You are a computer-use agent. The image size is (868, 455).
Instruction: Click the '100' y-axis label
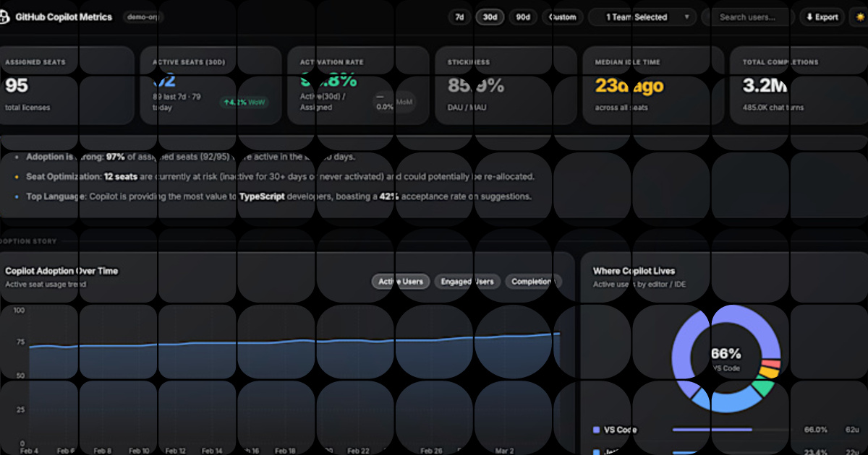tap(19, 311)
